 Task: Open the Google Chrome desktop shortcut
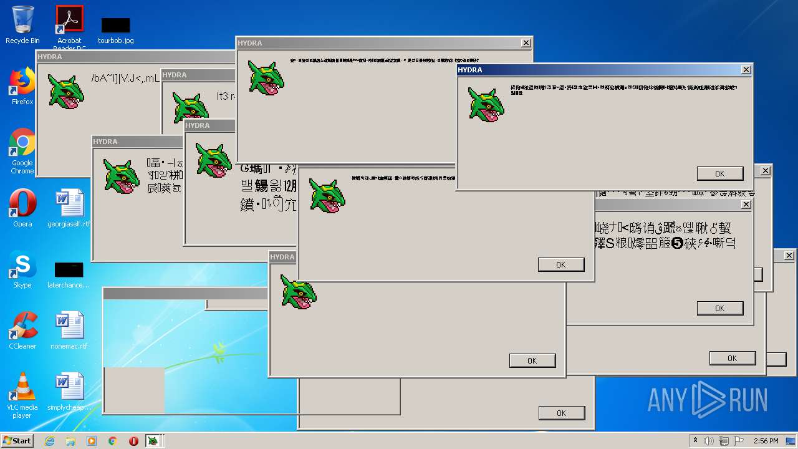(22, 151)
